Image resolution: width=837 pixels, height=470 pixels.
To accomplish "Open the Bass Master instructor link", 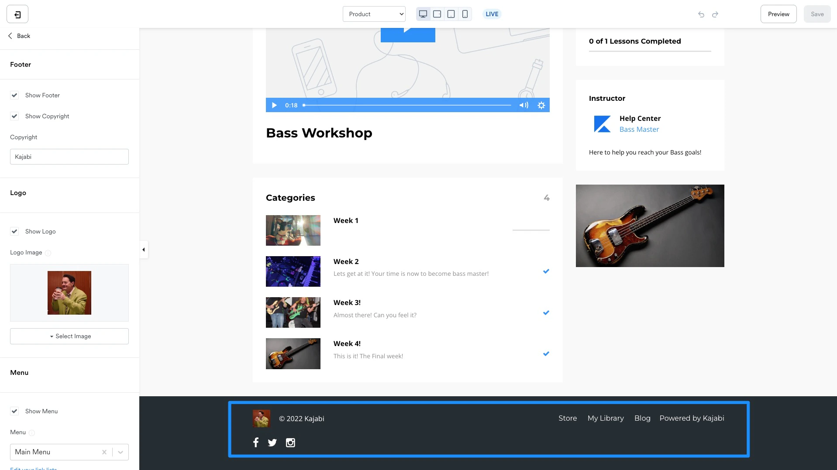I will (639, 129).
